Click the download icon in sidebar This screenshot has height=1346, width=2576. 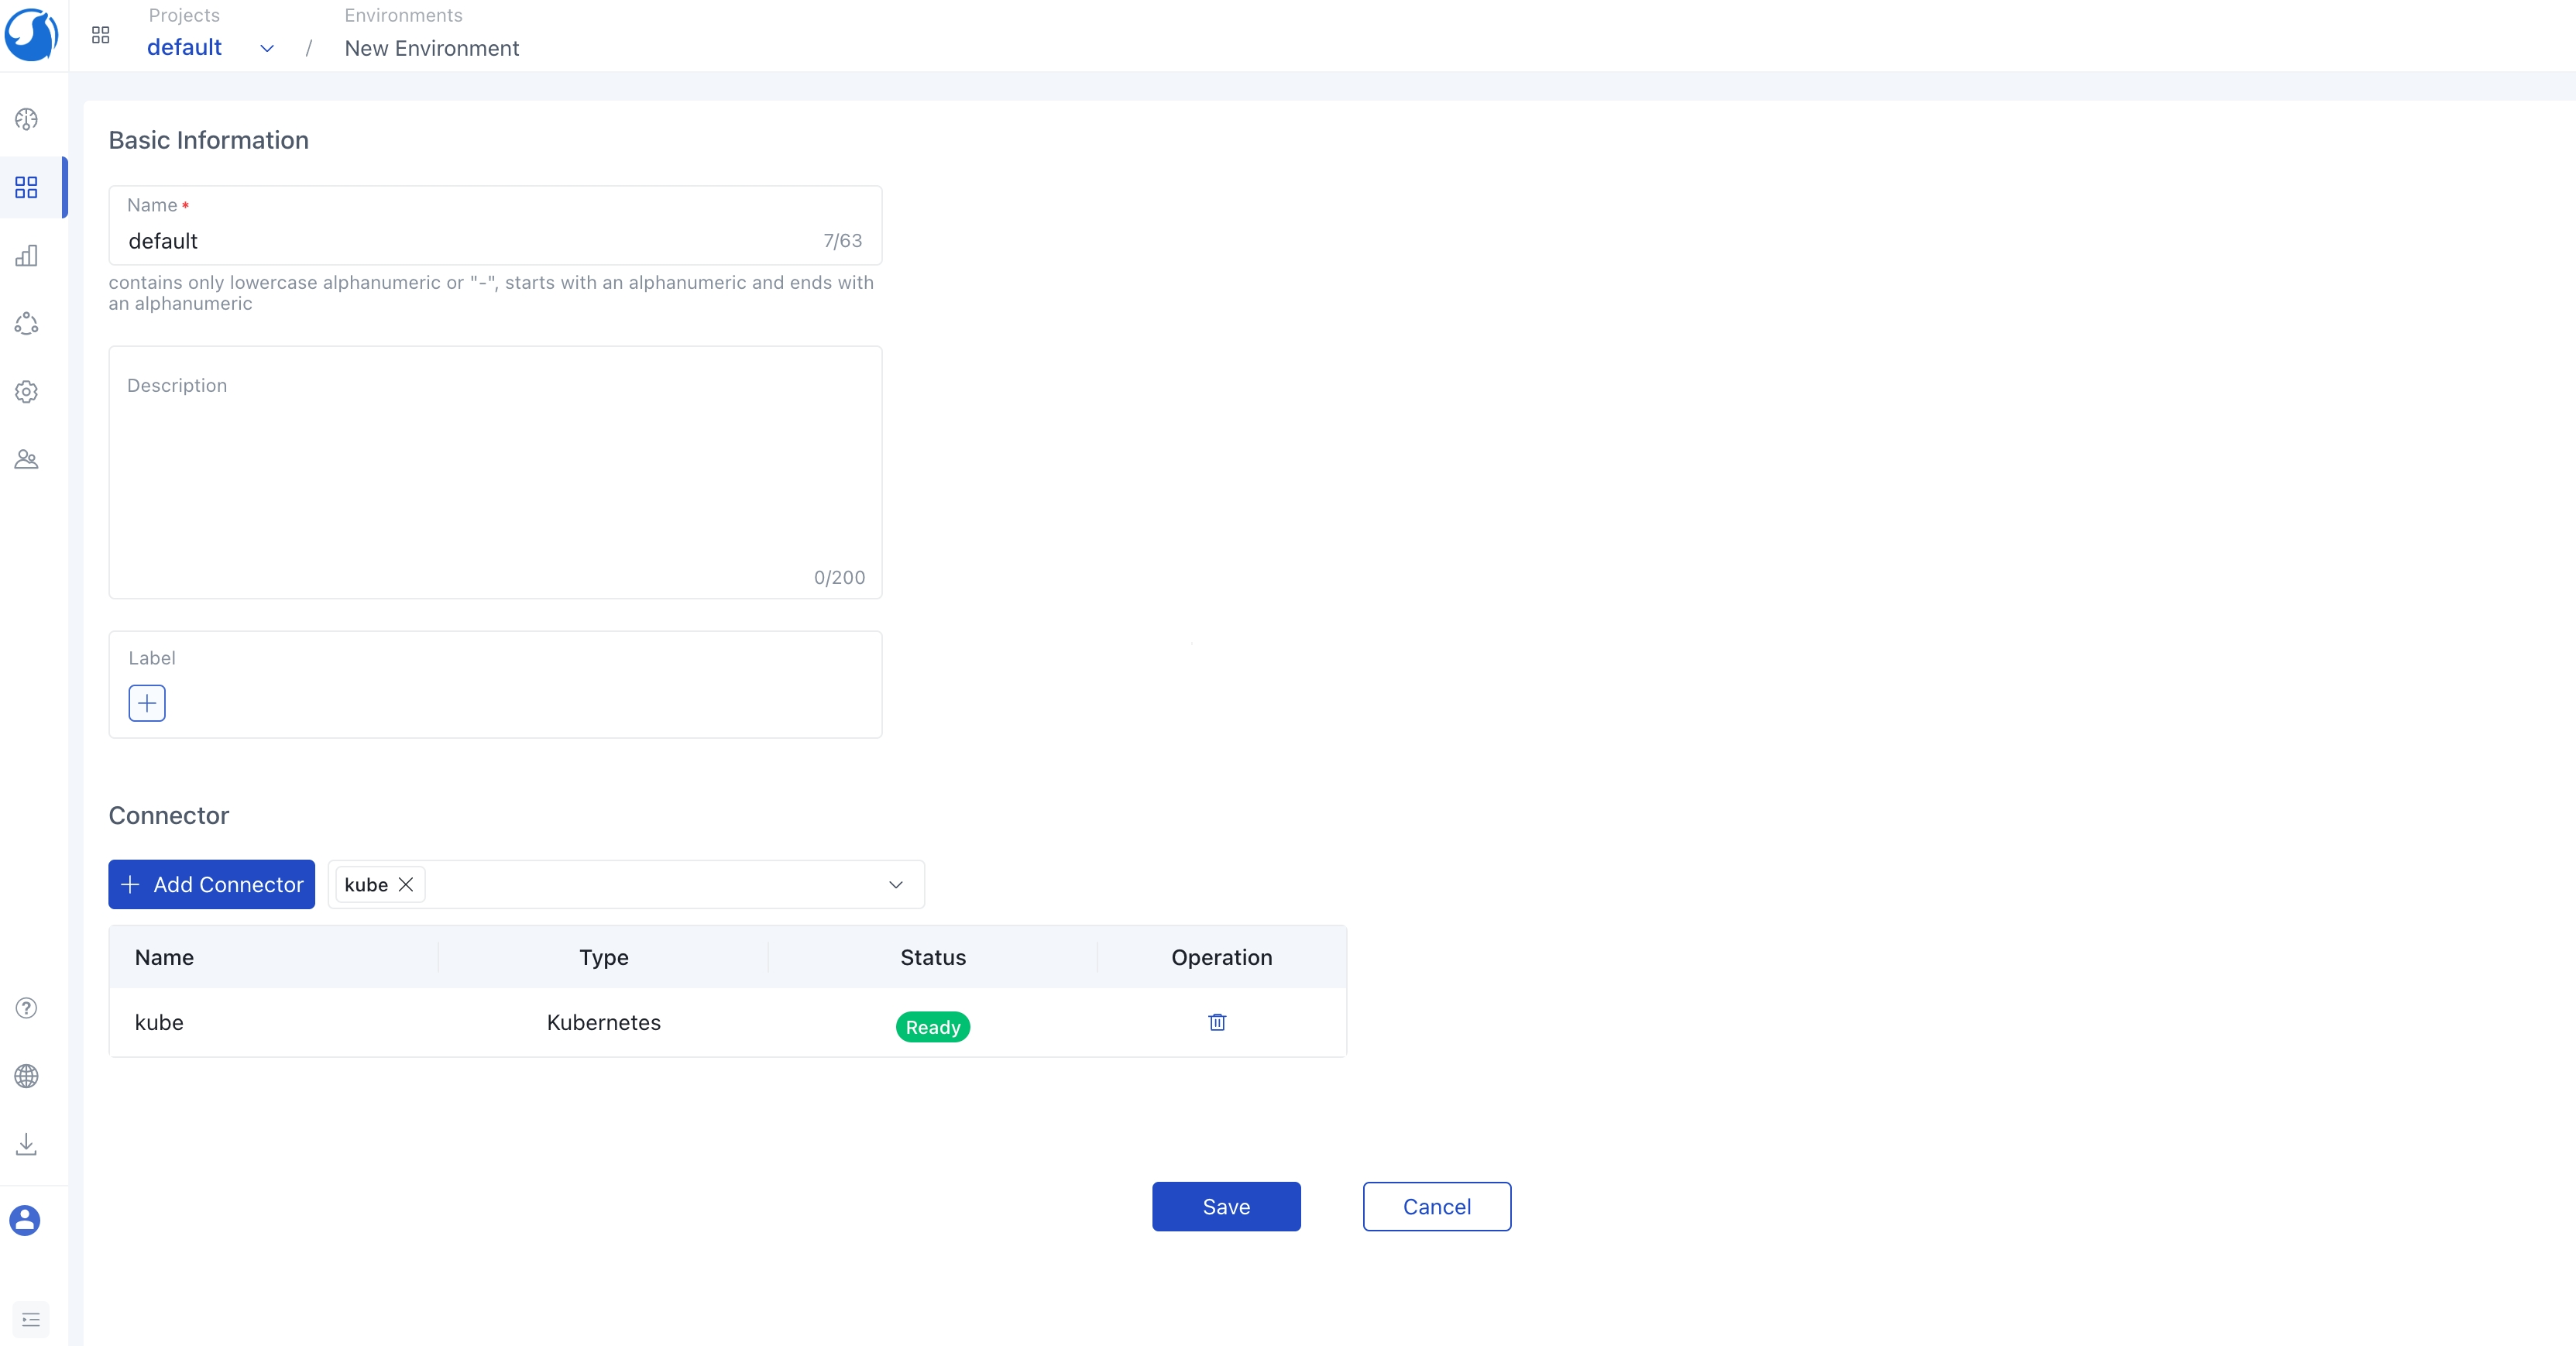pos(27,1144)
